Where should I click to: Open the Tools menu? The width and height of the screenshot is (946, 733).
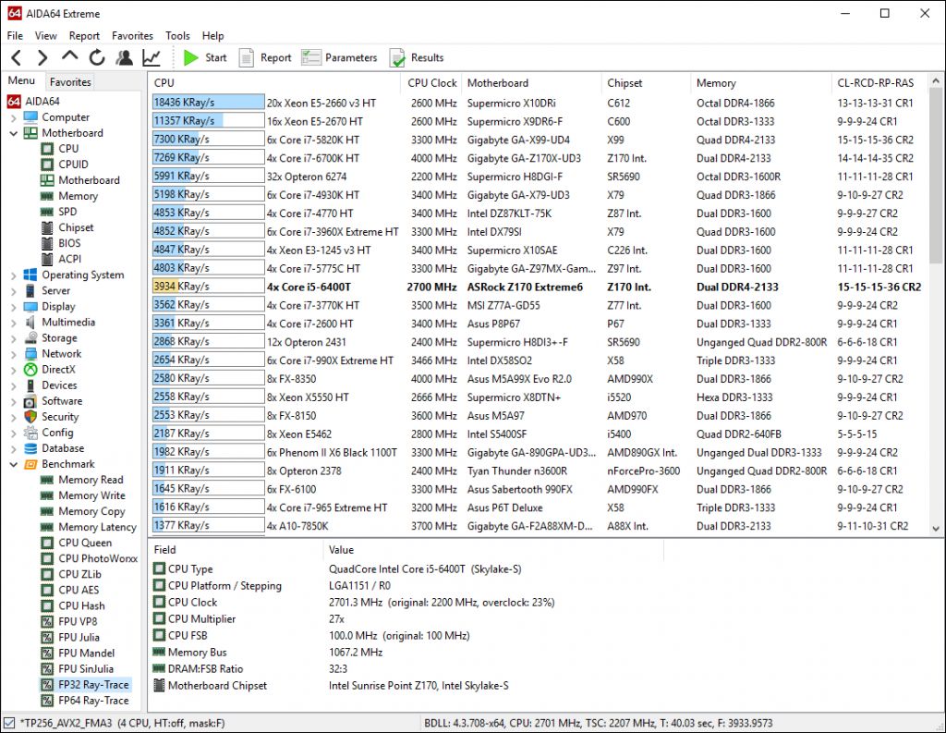[x=177, y=36]
